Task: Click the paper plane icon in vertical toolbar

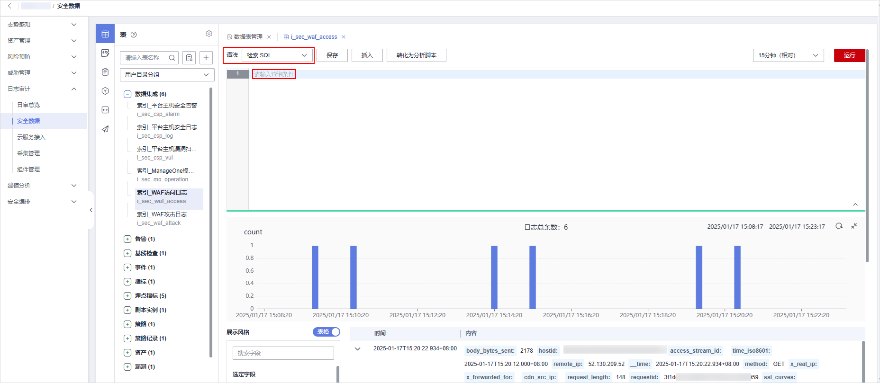Action: 105,129
